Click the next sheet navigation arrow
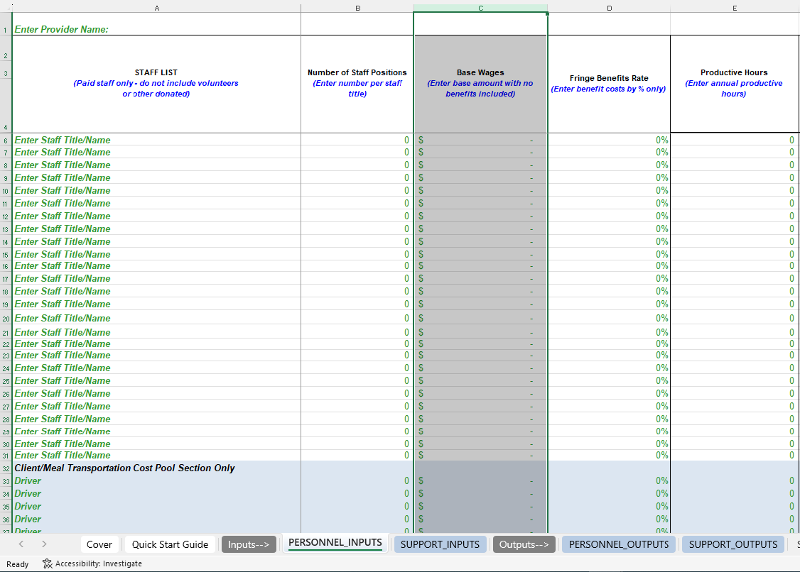Screen dimensions: 800x572 tap(44, 544)
